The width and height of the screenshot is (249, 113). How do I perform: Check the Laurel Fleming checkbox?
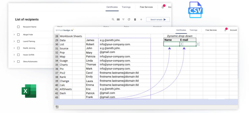tap(18, 41)
